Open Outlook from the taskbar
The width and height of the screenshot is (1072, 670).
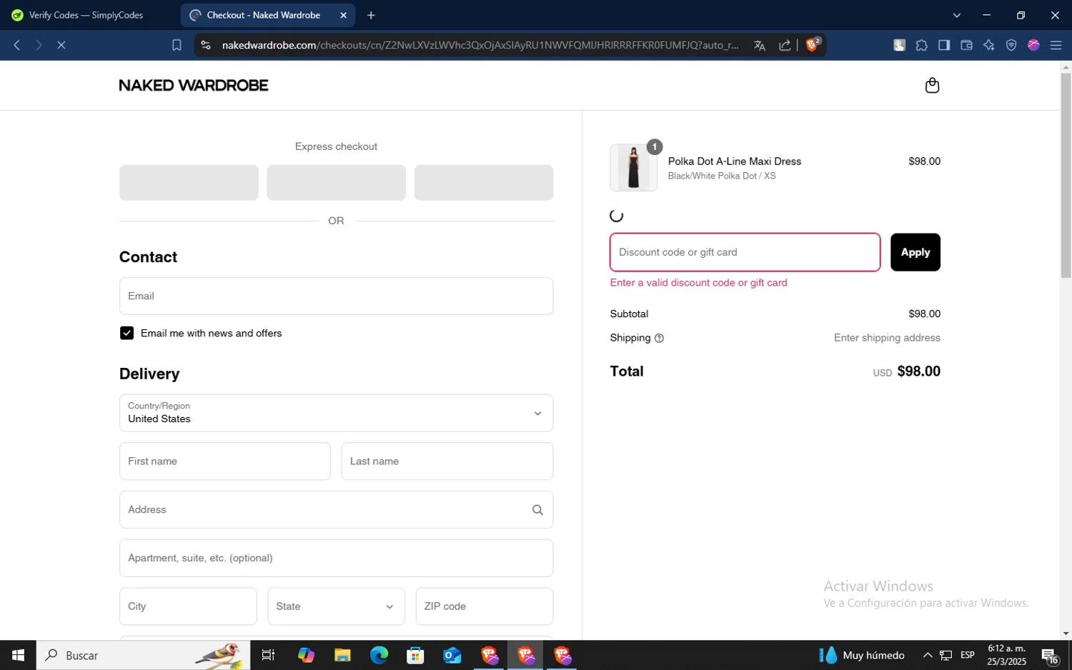click(x=452, y=655)
